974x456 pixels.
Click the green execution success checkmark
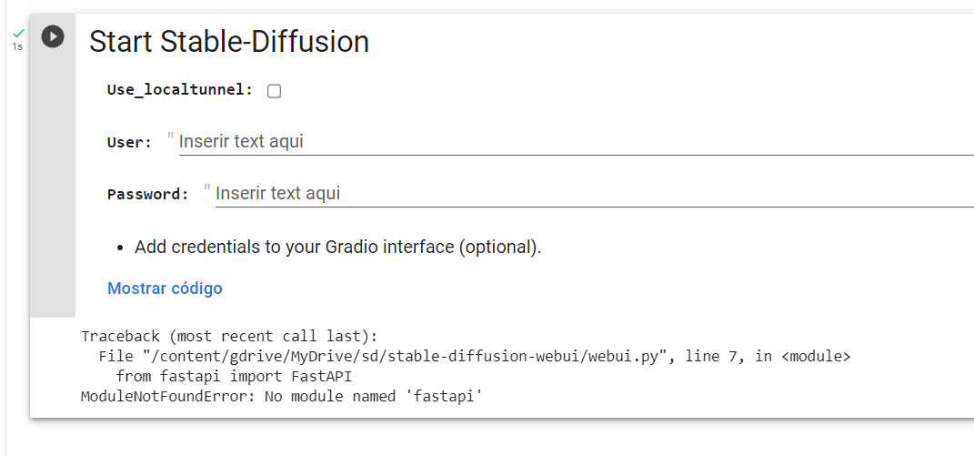click(18, 33)
